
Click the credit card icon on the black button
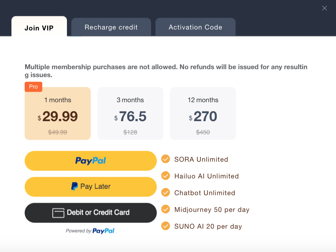[x=58, y=213]
